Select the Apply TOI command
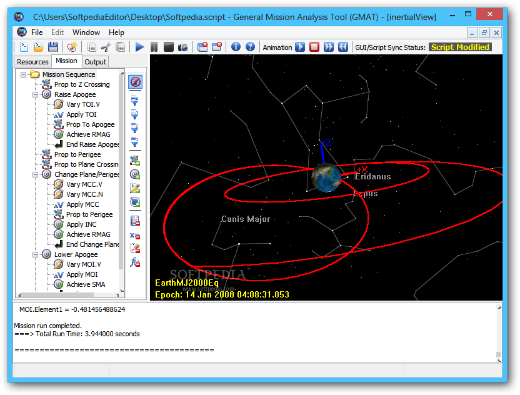520x395 pixels. point(82,114)
